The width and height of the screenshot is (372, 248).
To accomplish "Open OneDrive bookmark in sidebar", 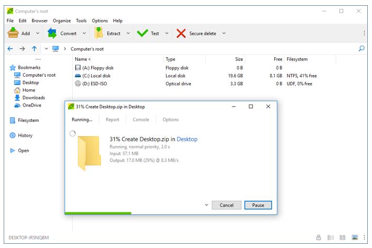I will (28, 106).
